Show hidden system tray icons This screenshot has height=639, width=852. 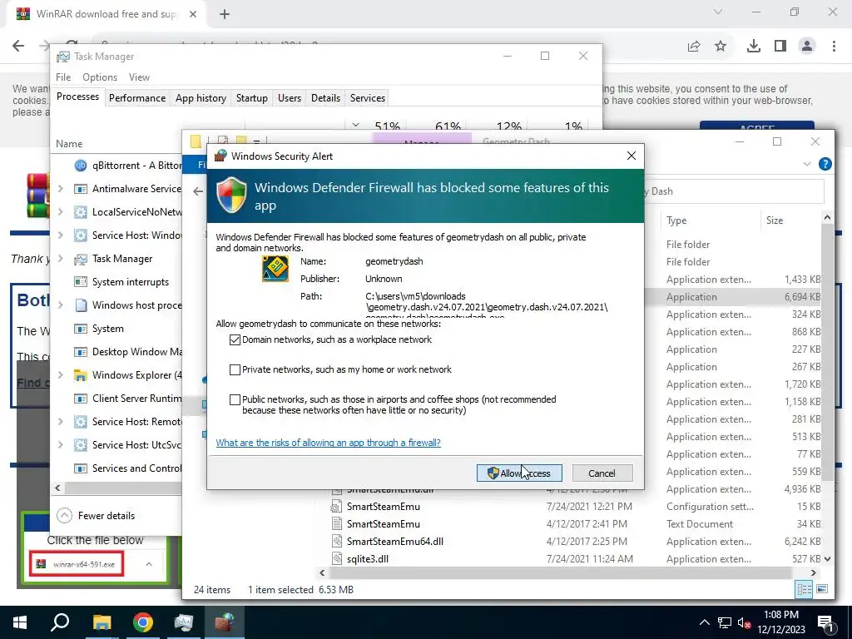pos(704,622)
